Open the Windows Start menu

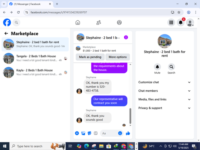[4, 146]
